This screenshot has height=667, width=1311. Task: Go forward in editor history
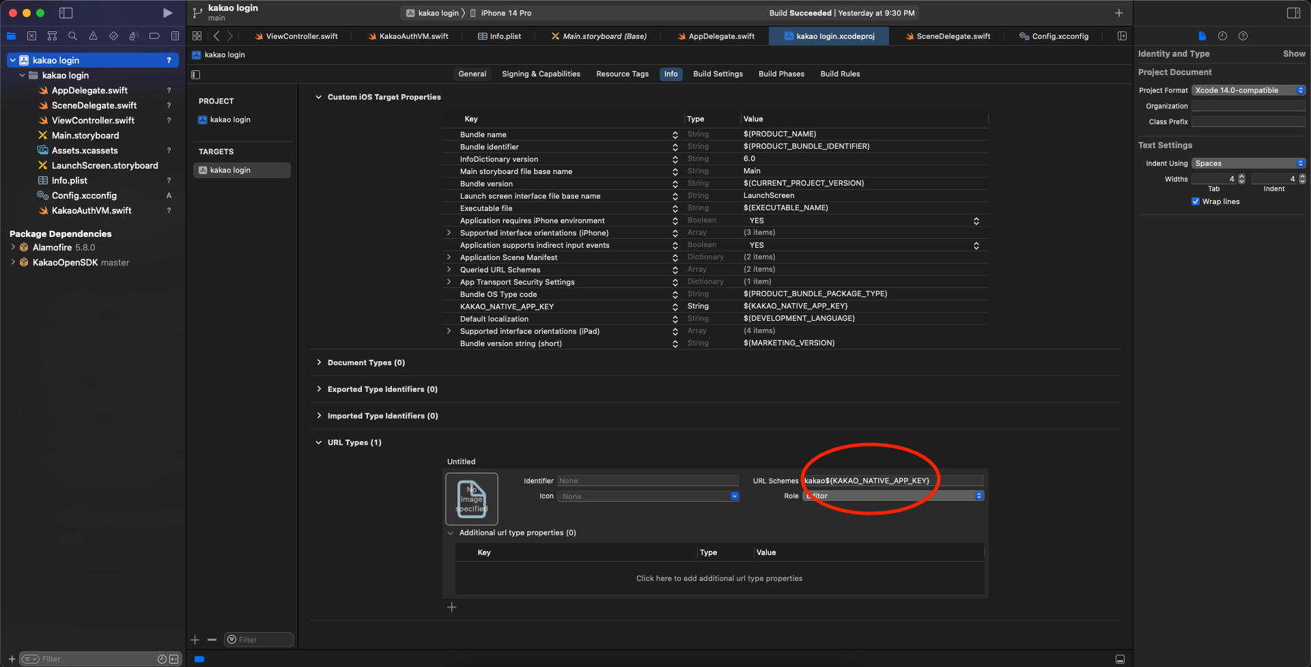tap(230, 36)
